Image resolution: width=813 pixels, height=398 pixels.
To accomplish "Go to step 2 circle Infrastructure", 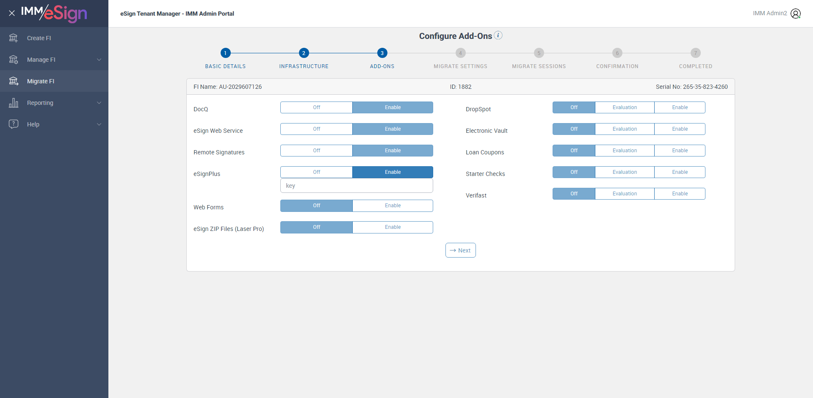I will (x=304, y=53).
